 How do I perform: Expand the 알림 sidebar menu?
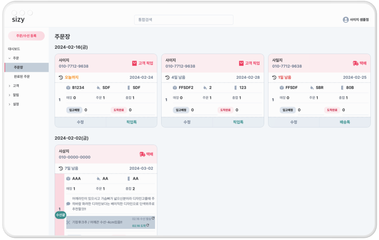[x=10, y=95]
